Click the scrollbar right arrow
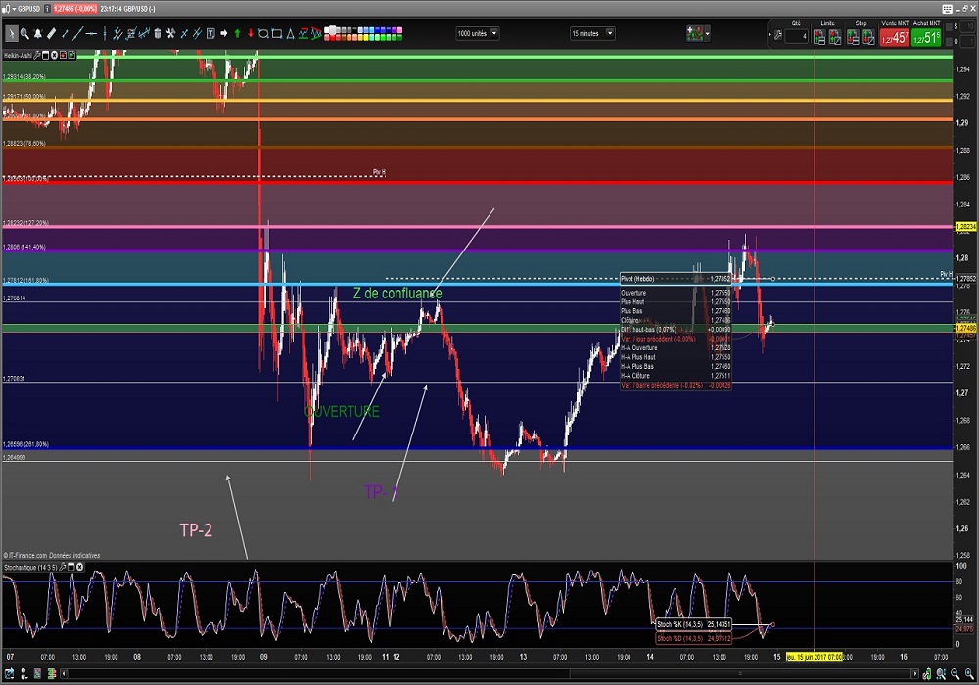The height and width of the screenshot is (685, 979). (915, 674)
